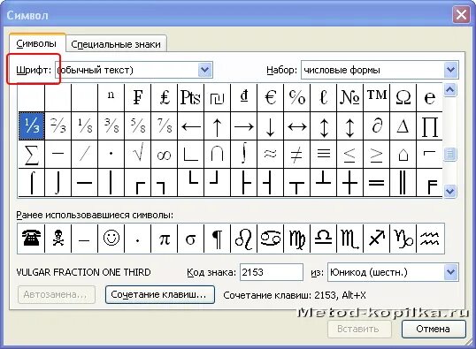Insert the recently used smiley face
This screenshot has height=349, width=476.
111,239
